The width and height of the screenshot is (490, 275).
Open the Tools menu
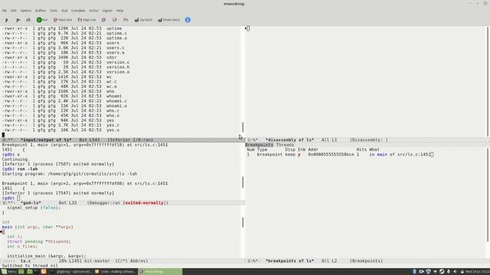tap(54, 11)
